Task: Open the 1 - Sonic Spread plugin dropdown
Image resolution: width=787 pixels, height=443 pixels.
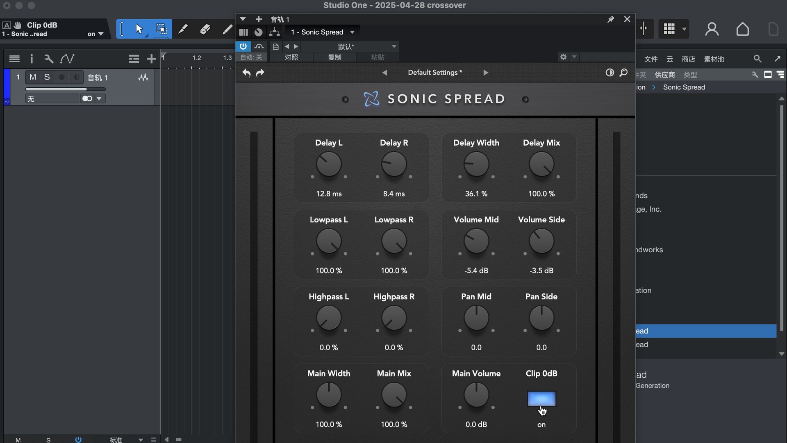Action: click(323, 32)
